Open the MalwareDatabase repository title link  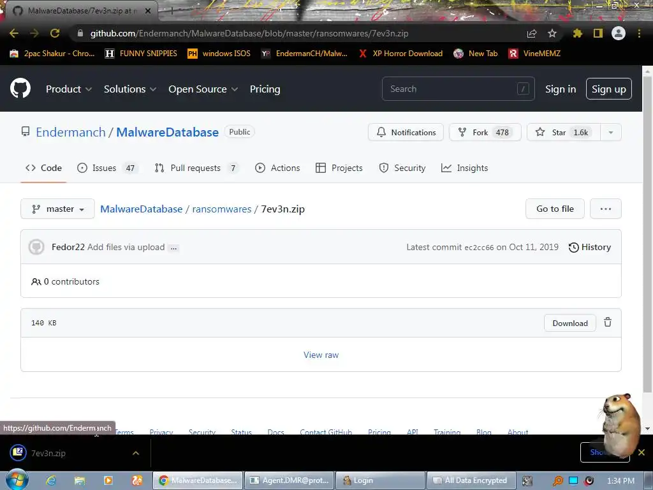pos(168,132)
